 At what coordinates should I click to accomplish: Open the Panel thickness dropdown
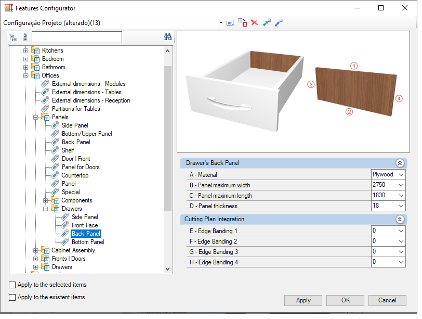point(401,206)
